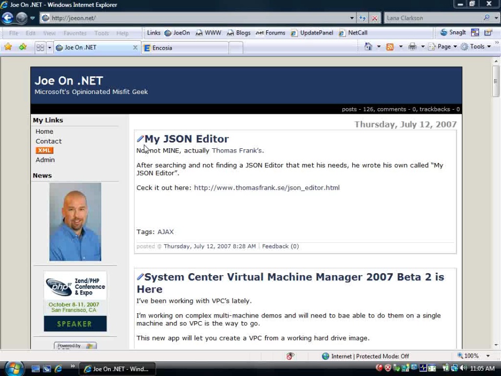Close the Joe On .NET tab
501x376 pixels.
(135, 48)
